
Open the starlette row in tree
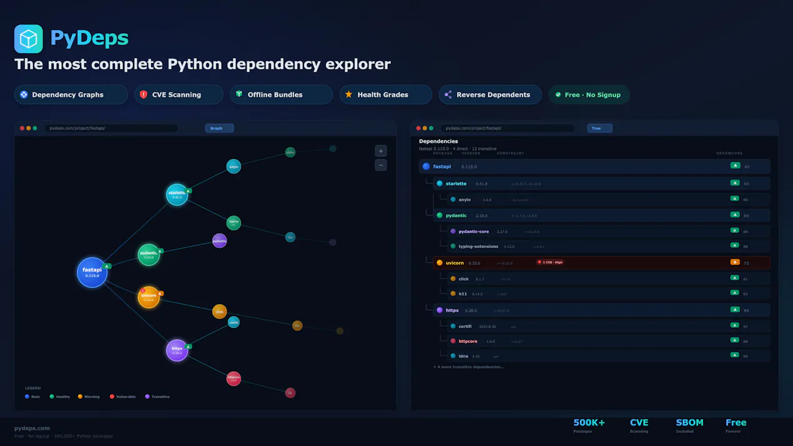pyautogui.click(x=601, y=184)
